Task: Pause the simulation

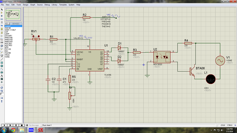Action: click(x=16, y=125)
